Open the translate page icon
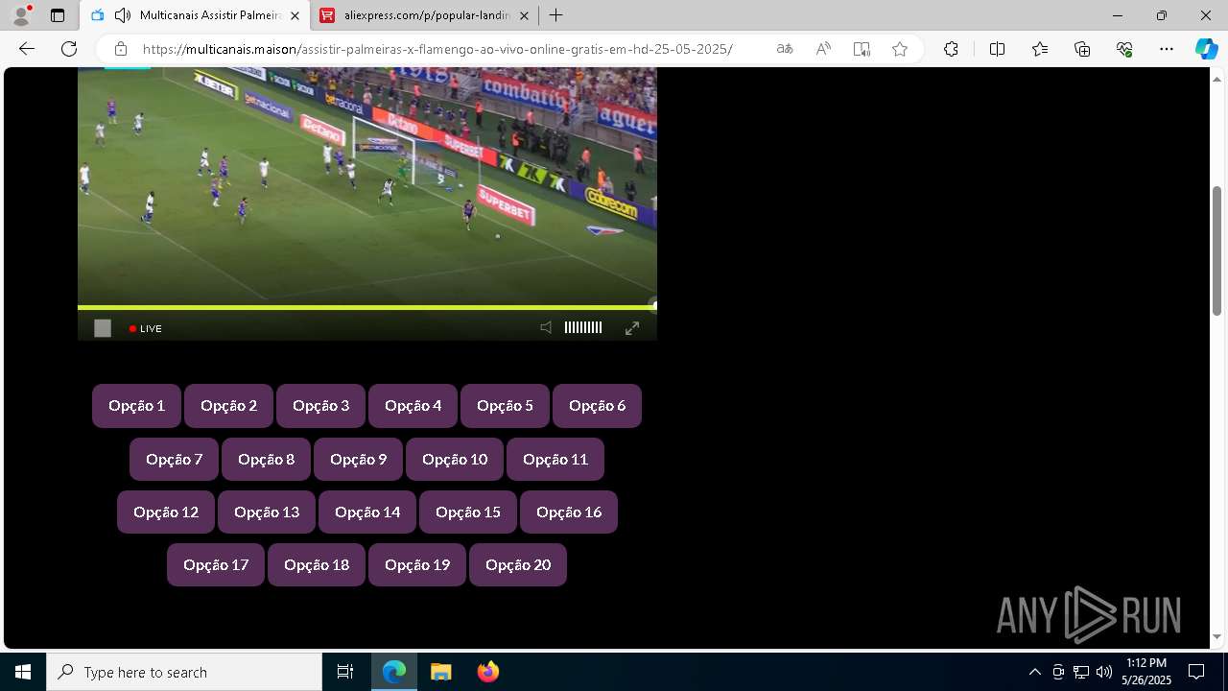This screenshot has width=1228, height=691. pos(785,49)
